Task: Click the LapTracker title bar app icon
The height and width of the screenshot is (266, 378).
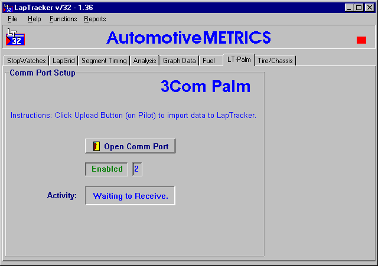Action: point(8,8)
